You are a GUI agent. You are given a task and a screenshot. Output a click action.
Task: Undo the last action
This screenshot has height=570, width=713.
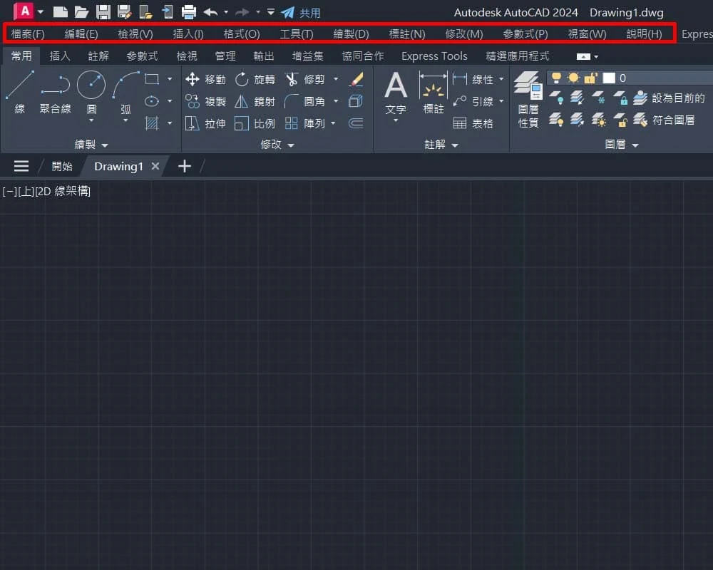pyautogui.click(x=210, y=12)
